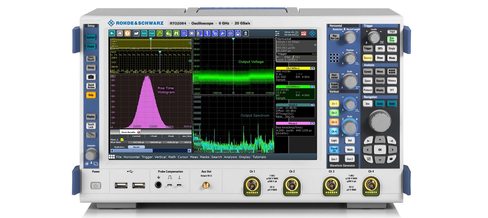Tap the Preset icon in the screen toolbar

click(x=152, y=33)
